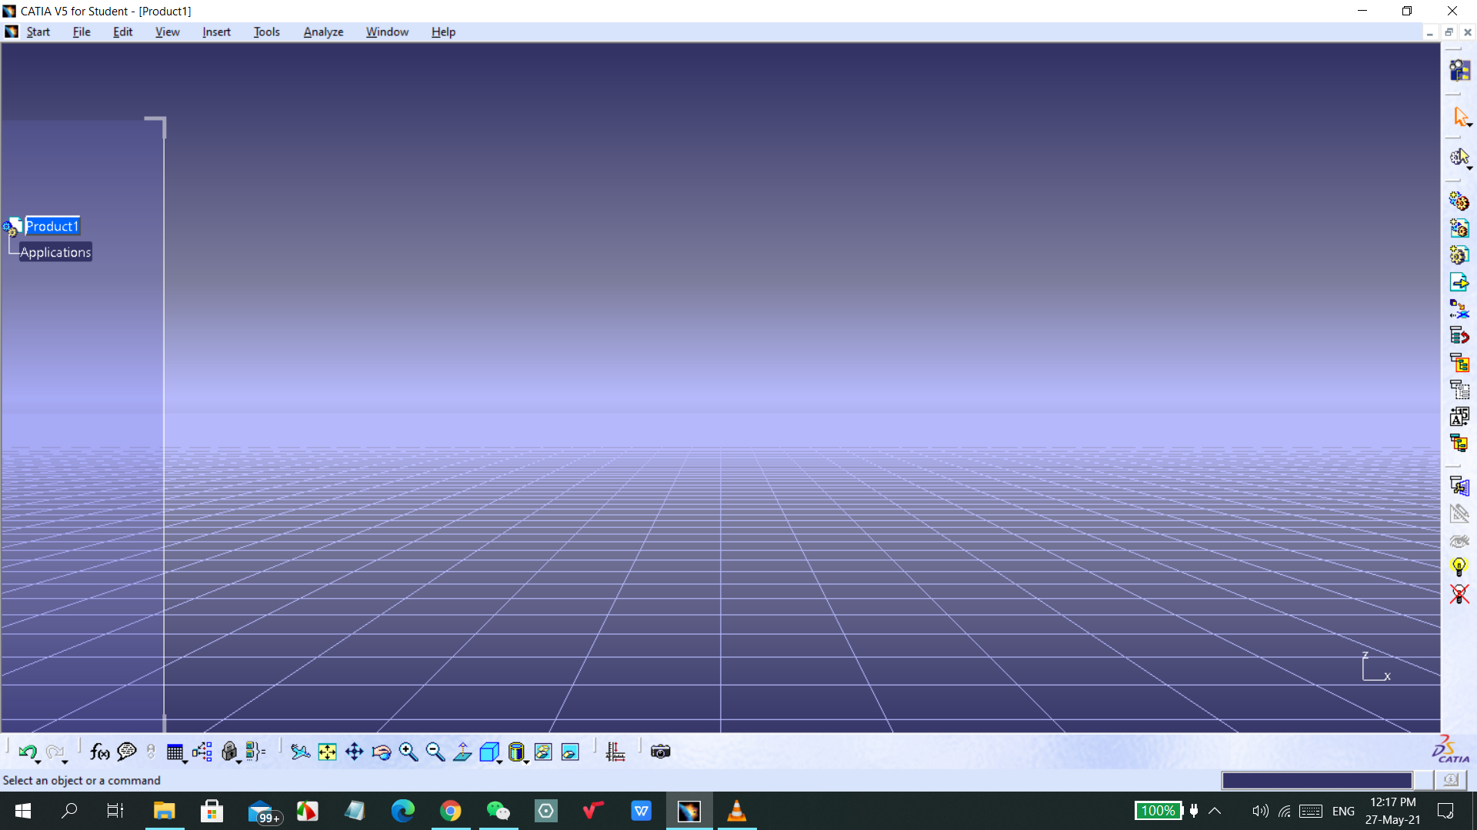Open the View menu
This screenshot has width=1477, height=830.
point(168,32)
